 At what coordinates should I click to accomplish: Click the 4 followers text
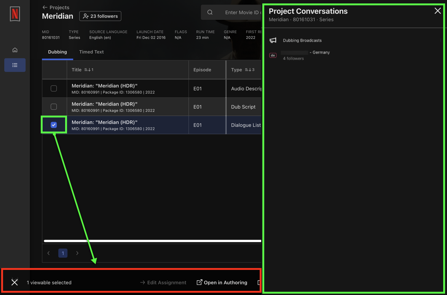click(x=293, y=59)
